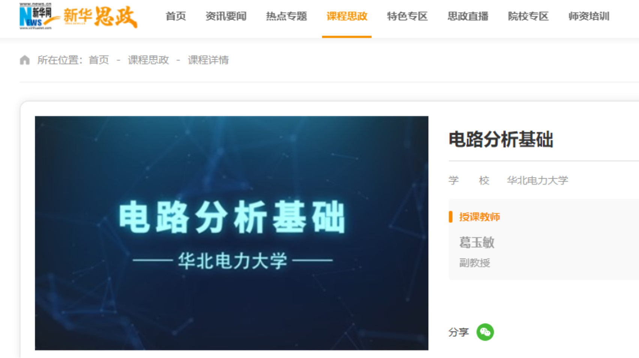639x358 pixels.
Task: Click the course title 电路分析基础 heading
Action: pos(501,140)
